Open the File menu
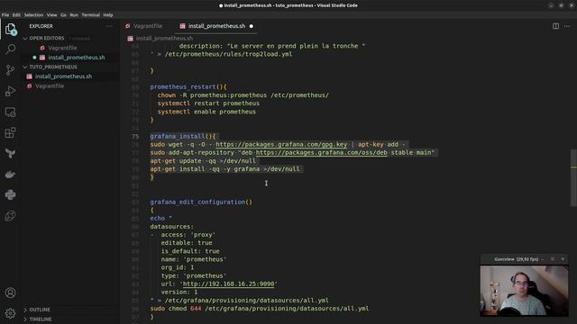 (5, 15)
